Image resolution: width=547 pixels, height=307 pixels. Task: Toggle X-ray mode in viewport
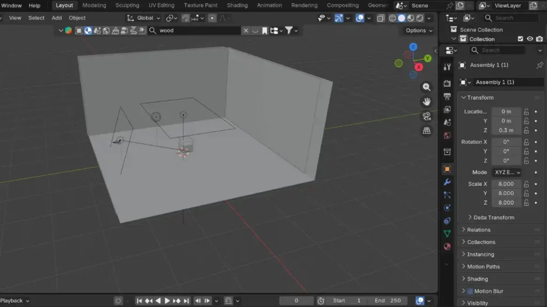click(x=380, y=18)
